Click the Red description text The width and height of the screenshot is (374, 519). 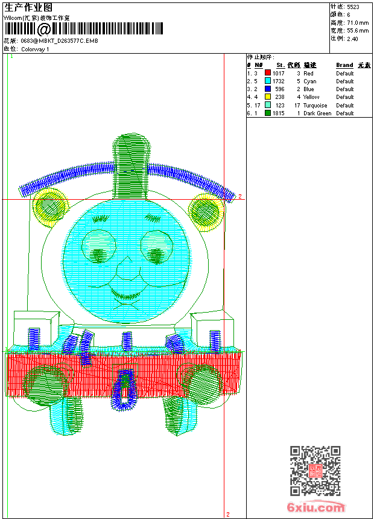pos(308,74)
